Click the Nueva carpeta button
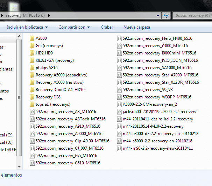212x186 pixels. click(x=137, y=27)
